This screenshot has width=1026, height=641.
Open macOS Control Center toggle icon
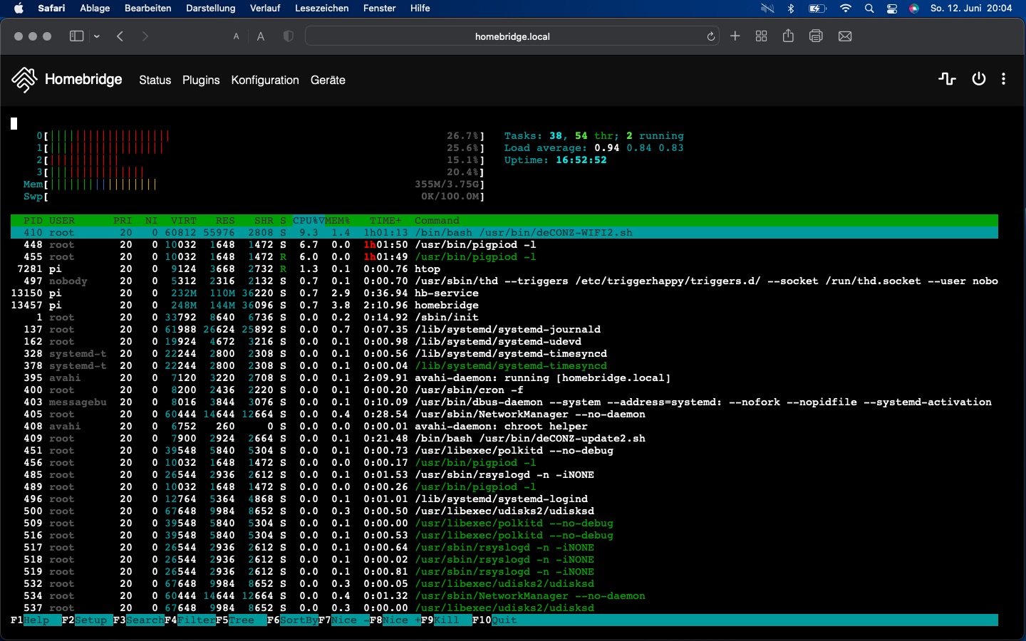click(892, 9)
